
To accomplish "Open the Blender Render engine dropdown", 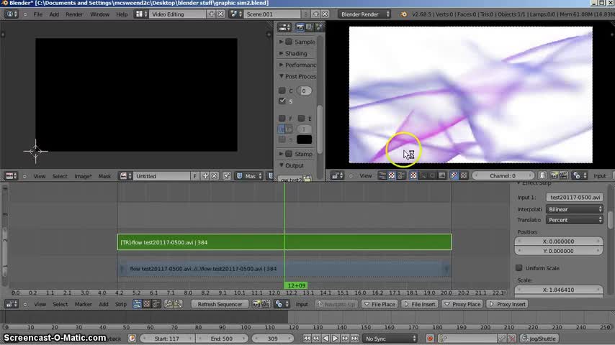I will 364,14.
